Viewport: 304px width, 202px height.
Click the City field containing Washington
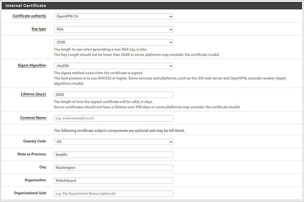coord(113,167)
